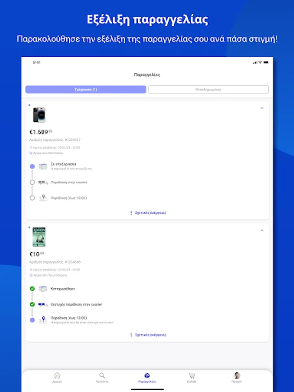
Task: Open the iPhone product thumbnail
Action: (39, 115)
